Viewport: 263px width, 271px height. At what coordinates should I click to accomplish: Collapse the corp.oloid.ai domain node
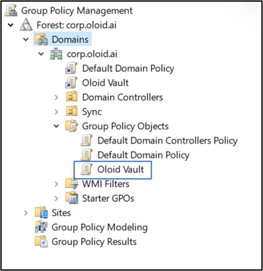pyautogui.click(x=41, y=54)
